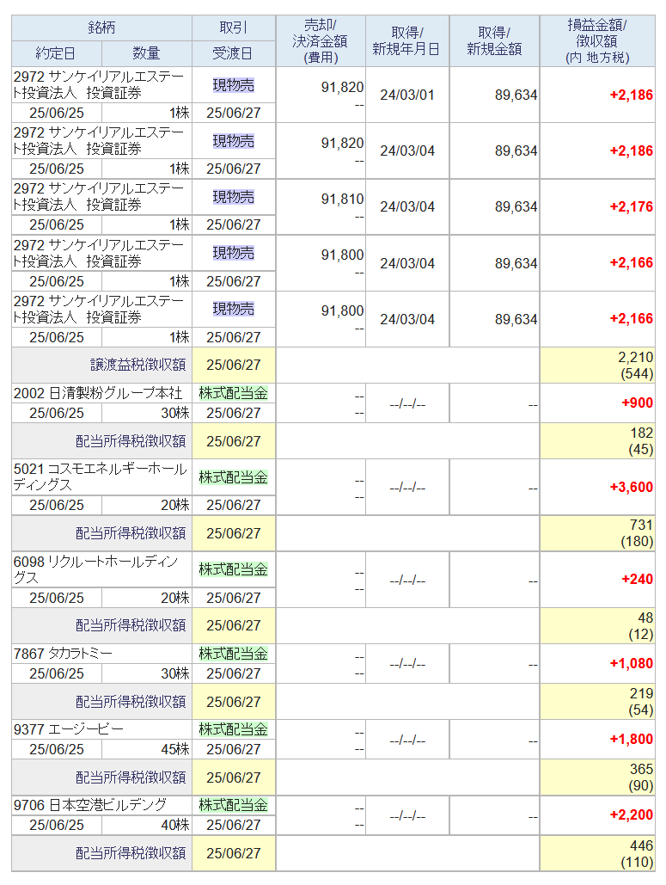Click the 銘柄 column header
666x885 pixels.
101,28
